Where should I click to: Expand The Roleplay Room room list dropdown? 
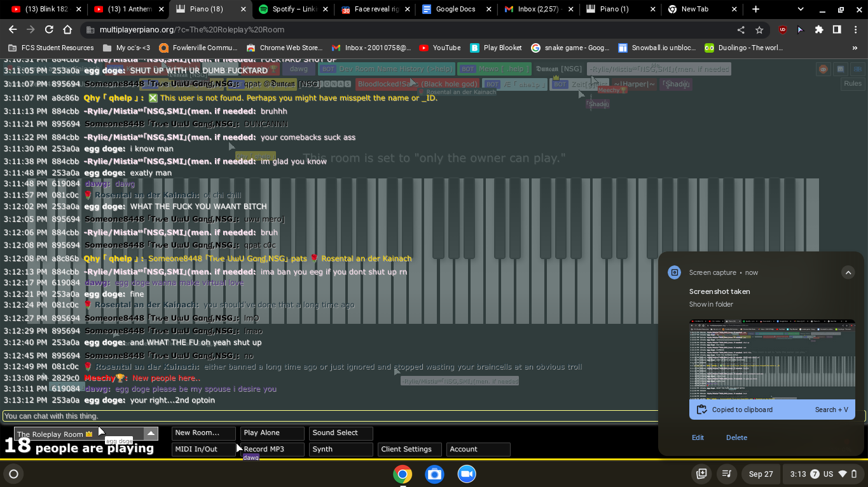(x=151, y=434)
